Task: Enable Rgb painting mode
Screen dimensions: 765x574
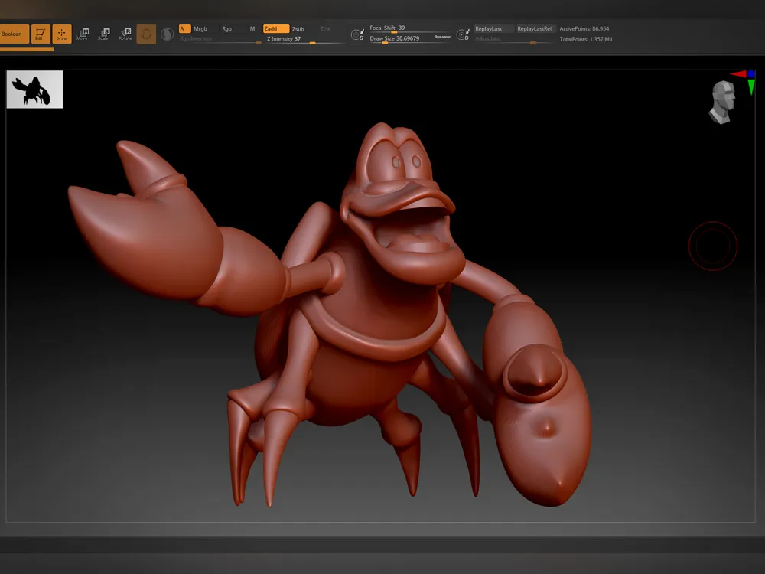Action: point(227,29)
